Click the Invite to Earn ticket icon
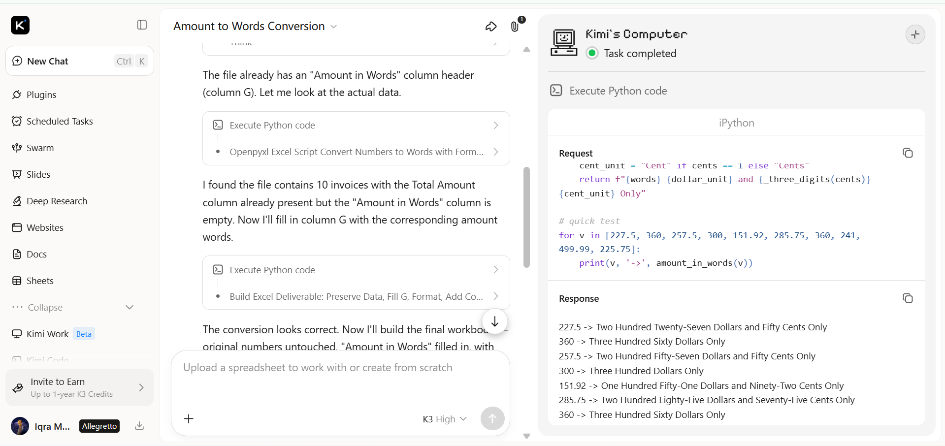945x446 pixels. (x=18, y=388)
